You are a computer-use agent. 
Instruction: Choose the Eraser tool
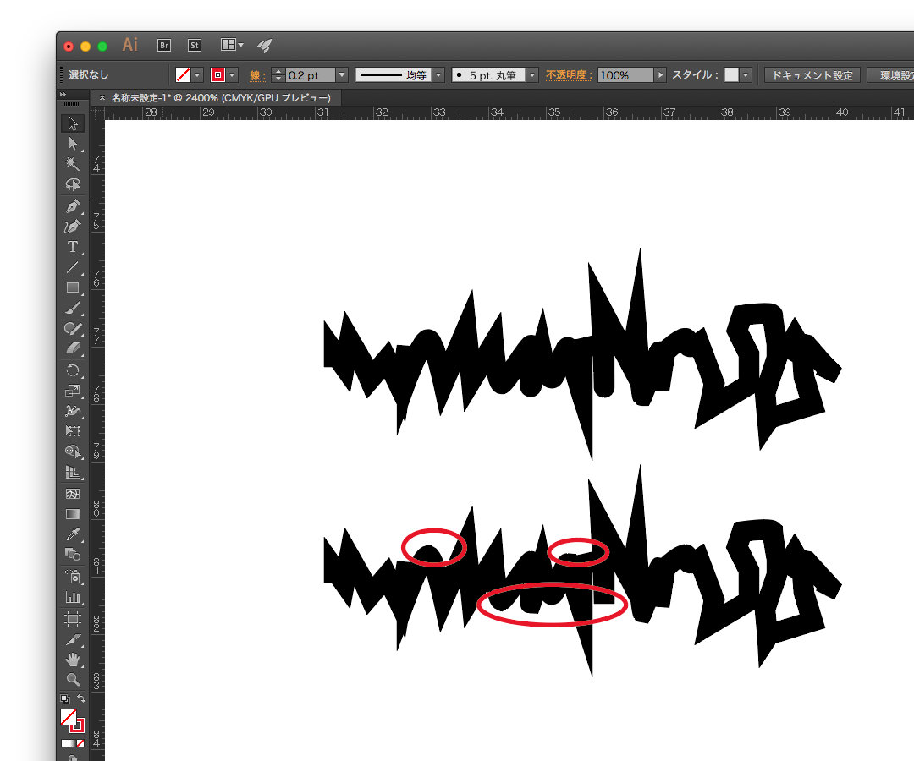(x=73, y=348)
